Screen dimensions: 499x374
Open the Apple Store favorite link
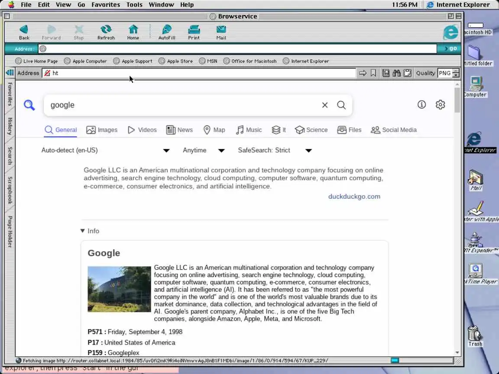[x=176, y=61]
